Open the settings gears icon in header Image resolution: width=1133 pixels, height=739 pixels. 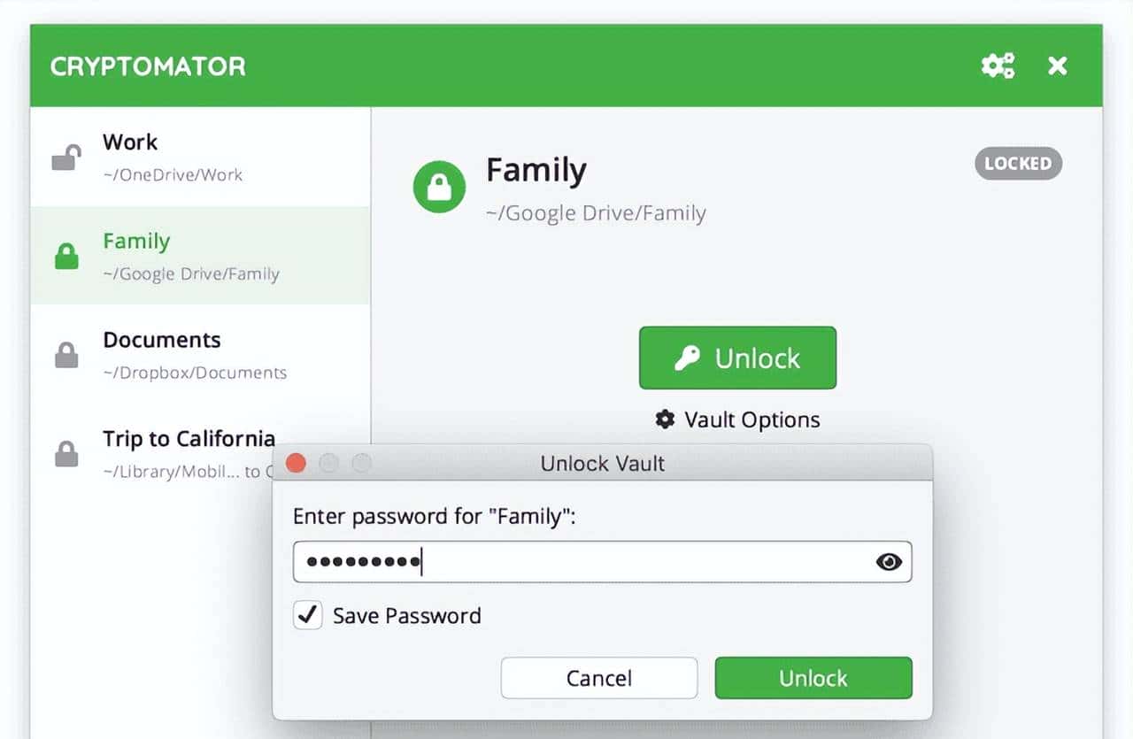(998, 66)
